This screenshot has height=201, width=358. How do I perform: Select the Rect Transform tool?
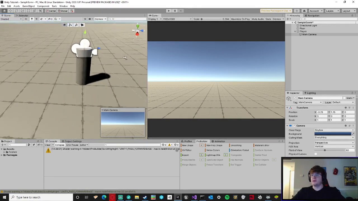[x=28, y=11]
